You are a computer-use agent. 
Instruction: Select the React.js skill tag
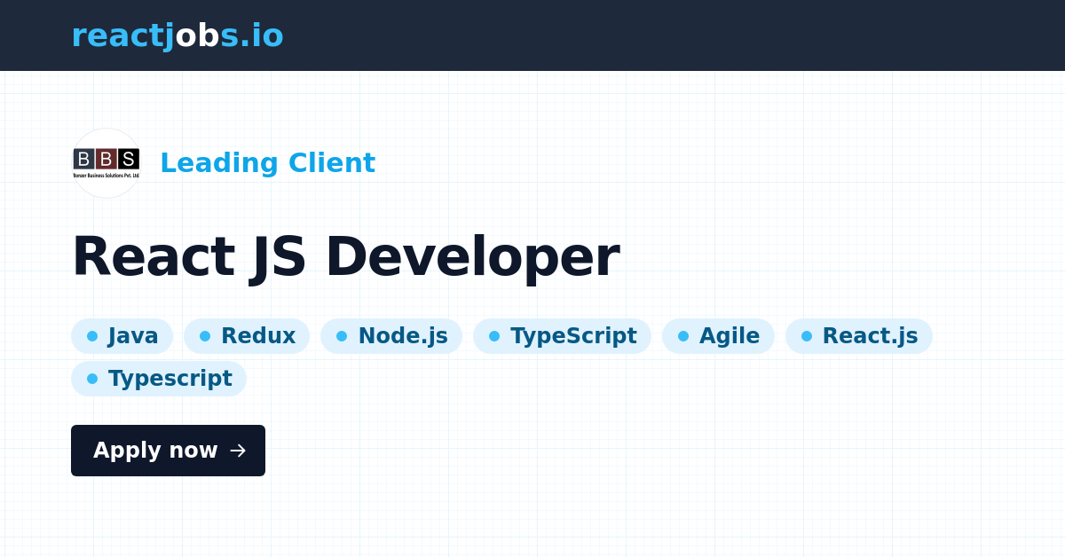tap(859, 336)
